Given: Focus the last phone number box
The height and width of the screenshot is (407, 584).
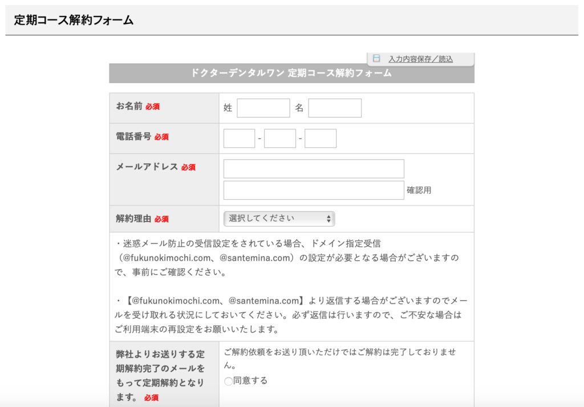Looking at the screenshot, I should coord(321,138).
